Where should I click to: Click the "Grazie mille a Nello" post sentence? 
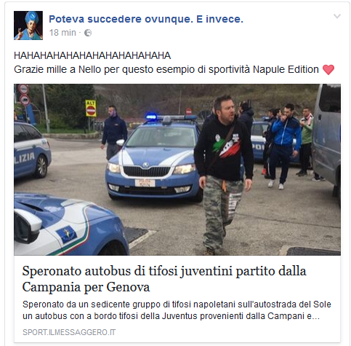point(166,69)
